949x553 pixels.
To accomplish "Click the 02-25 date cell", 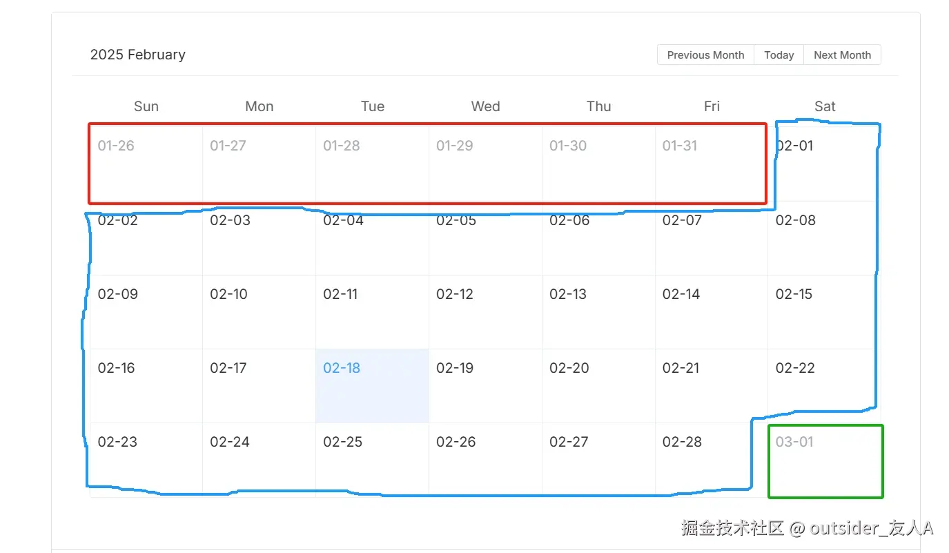I will pyautogui.click(x=372, y=459).
